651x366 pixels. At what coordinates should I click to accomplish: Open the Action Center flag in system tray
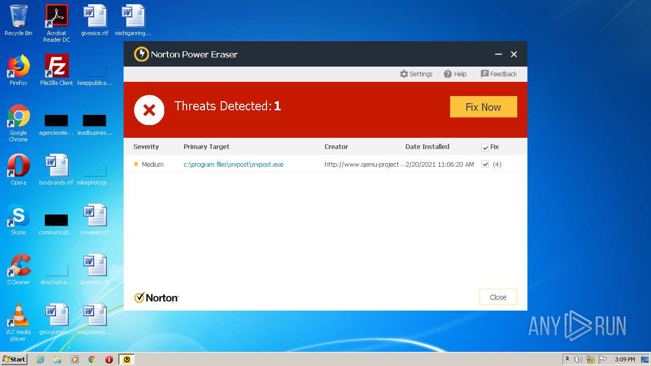point(603,359)
